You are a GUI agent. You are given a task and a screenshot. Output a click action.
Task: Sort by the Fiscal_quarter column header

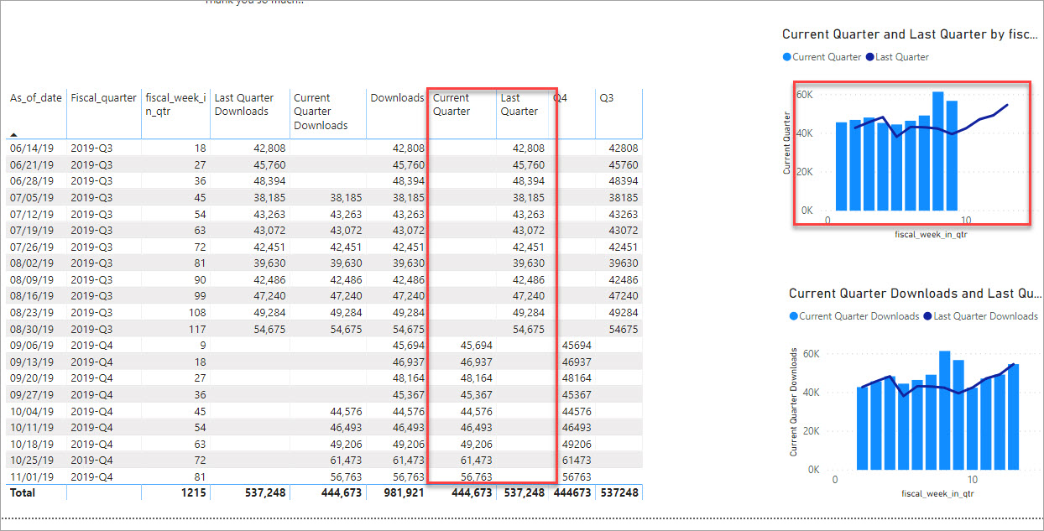103,98
